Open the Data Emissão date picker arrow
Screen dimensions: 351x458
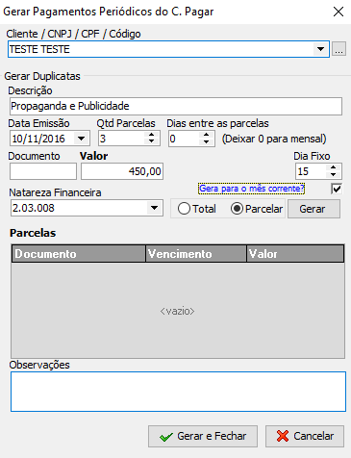pyautogui.click(x=82, y=139)
